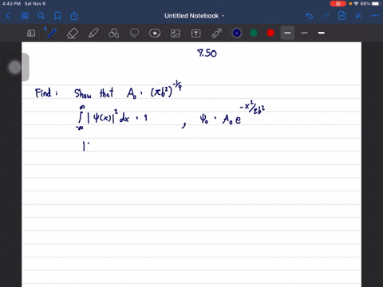This screenshot has width=383, height=287.
Task: Activate the laser pointer tool
Action: (216, 33)
